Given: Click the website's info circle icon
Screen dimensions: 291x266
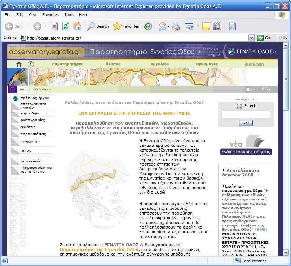Looking at the screenshot, I should (x=31, y=64).
